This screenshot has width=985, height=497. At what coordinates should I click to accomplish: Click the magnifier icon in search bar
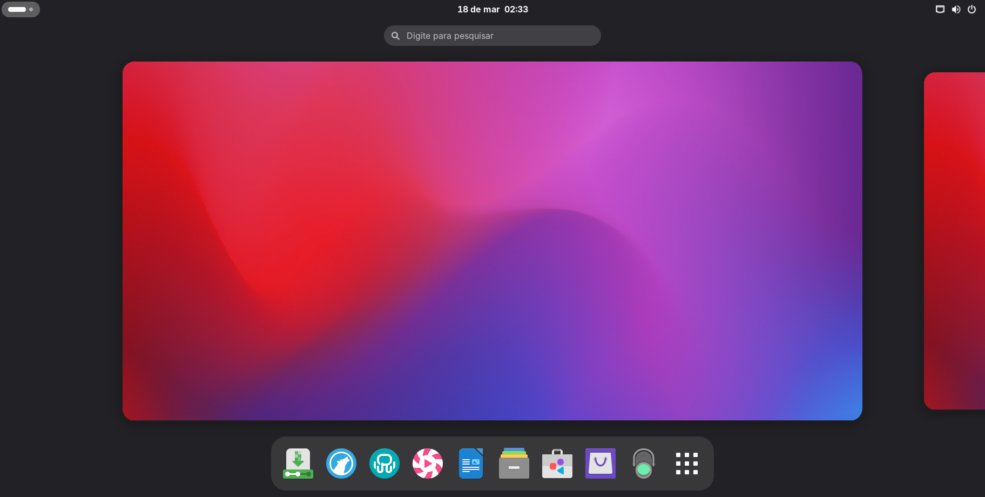pos(396,36)
